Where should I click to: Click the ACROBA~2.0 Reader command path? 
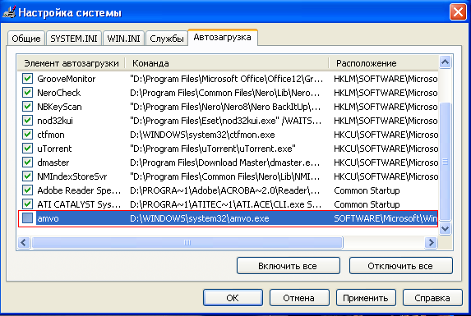(224, 190)
